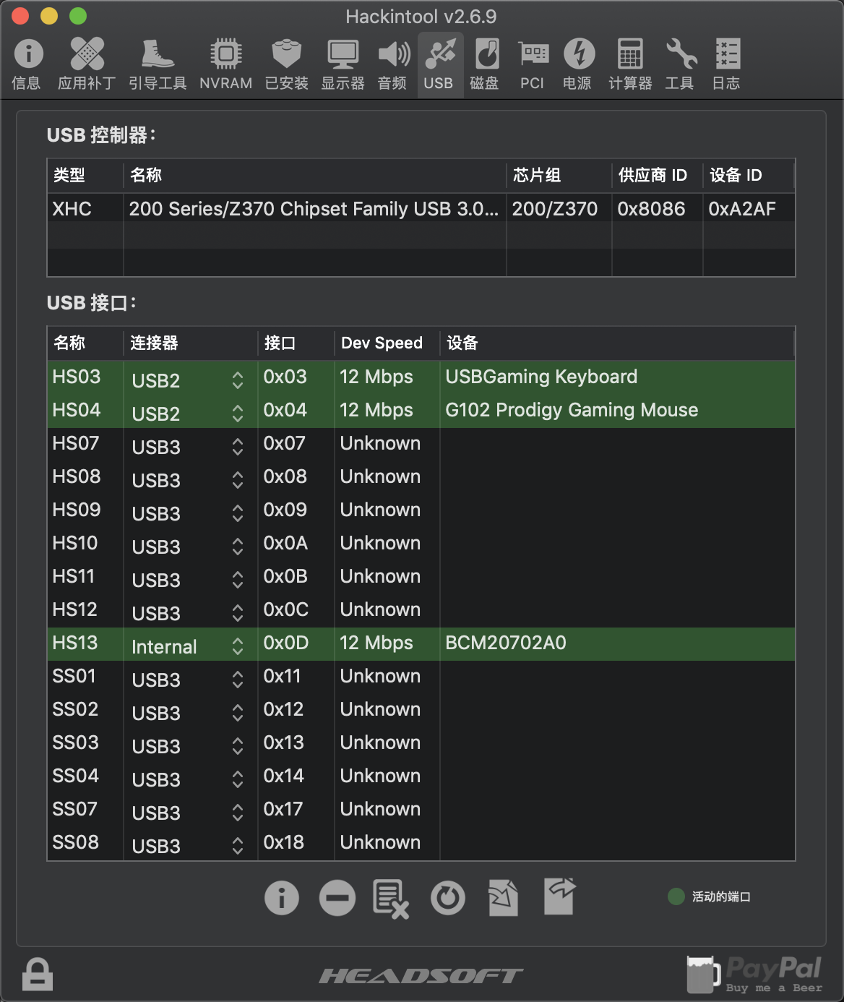This screenshot has height=1002, width=844.
Task: Select the SS02 port name
Action: 75,709
